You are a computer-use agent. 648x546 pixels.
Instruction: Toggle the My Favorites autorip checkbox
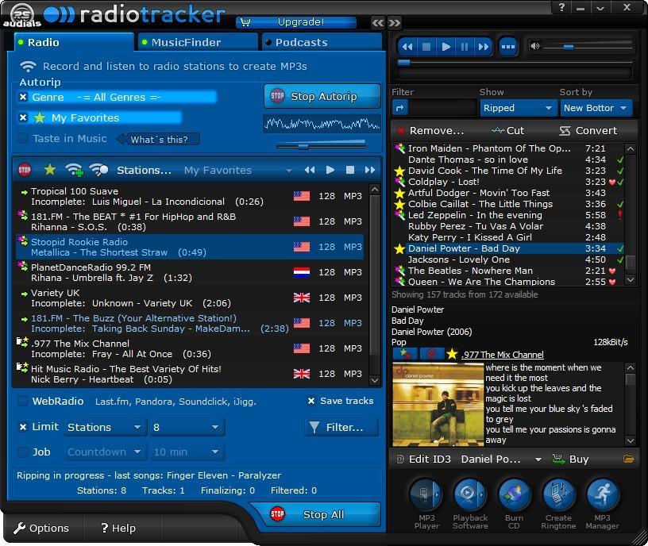[23, 117]
